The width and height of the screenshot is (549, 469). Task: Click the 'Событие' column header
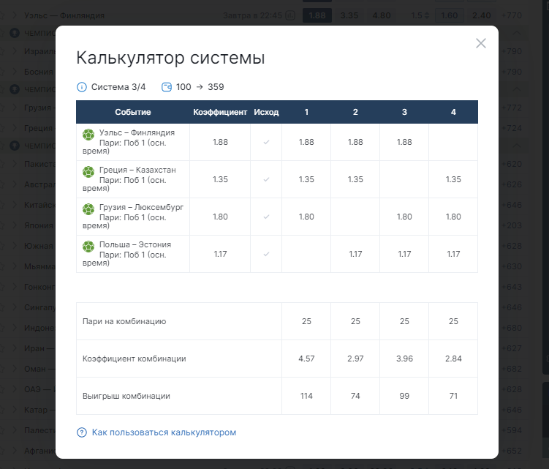coord(133,112)
